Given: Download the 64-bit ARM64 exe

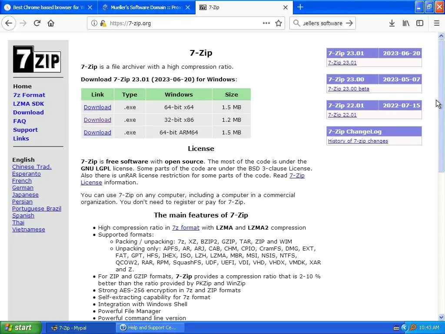Looking at the screenshot, I should click(97, 132).
